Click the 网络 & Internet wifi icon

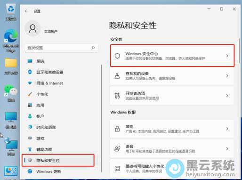(30, 83)
